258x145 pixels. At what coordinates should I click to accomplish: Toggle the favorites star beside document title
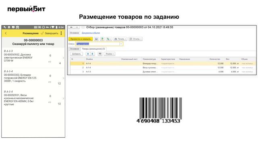coord(83,27)
